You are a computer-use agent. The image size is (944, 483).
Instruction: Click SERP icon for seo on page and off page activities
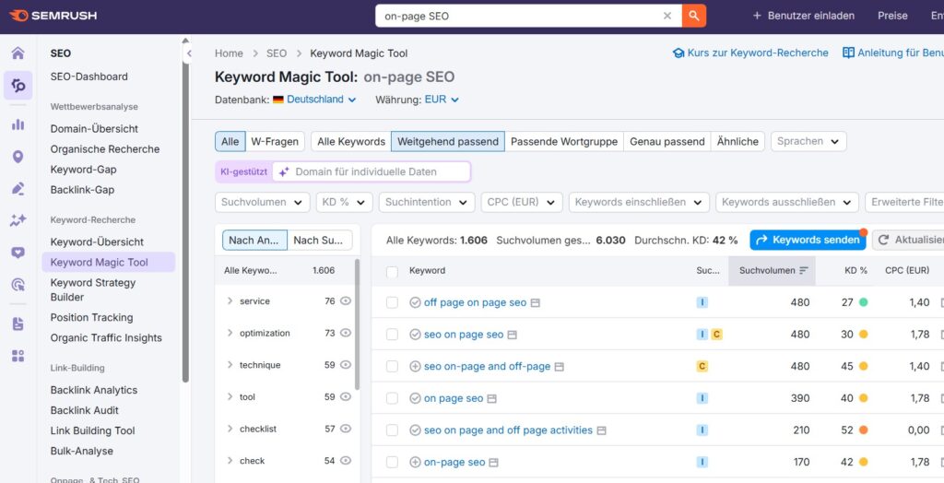pyautogui.click(x=601, y=430)
